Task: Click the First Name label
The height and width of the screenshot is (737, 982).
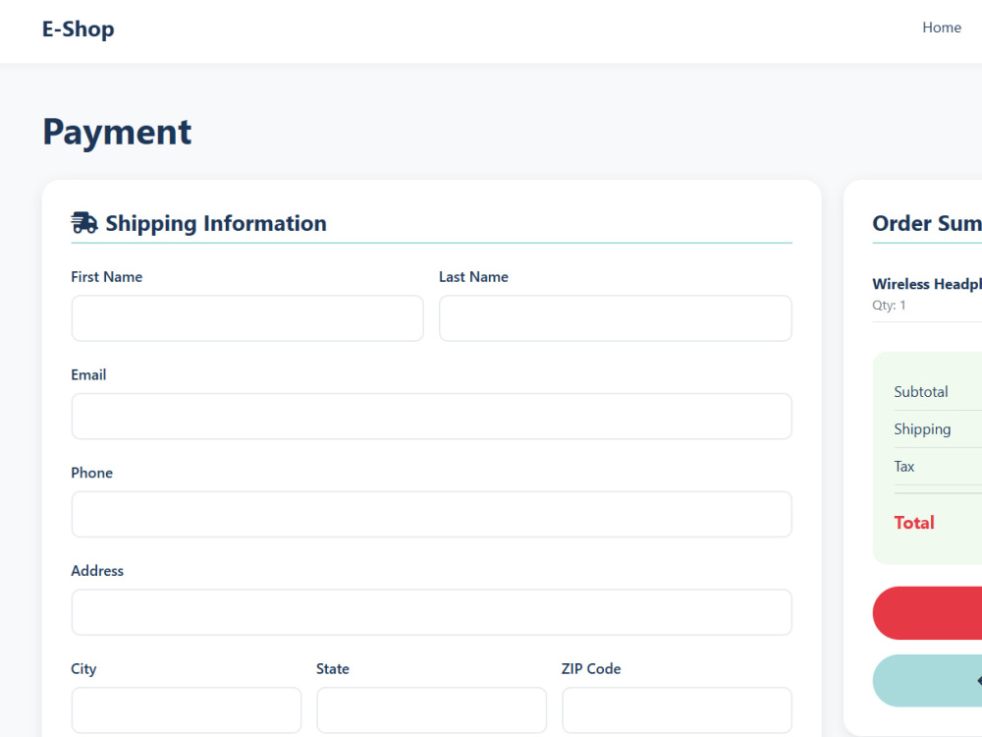Action: click(x=106, y=277)
